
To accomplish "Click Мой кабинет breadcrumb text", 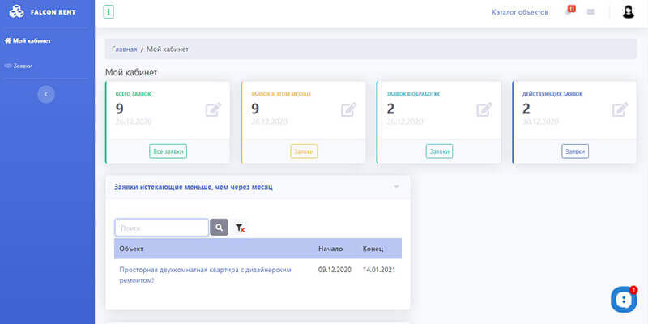I will (x=168, y=49).
